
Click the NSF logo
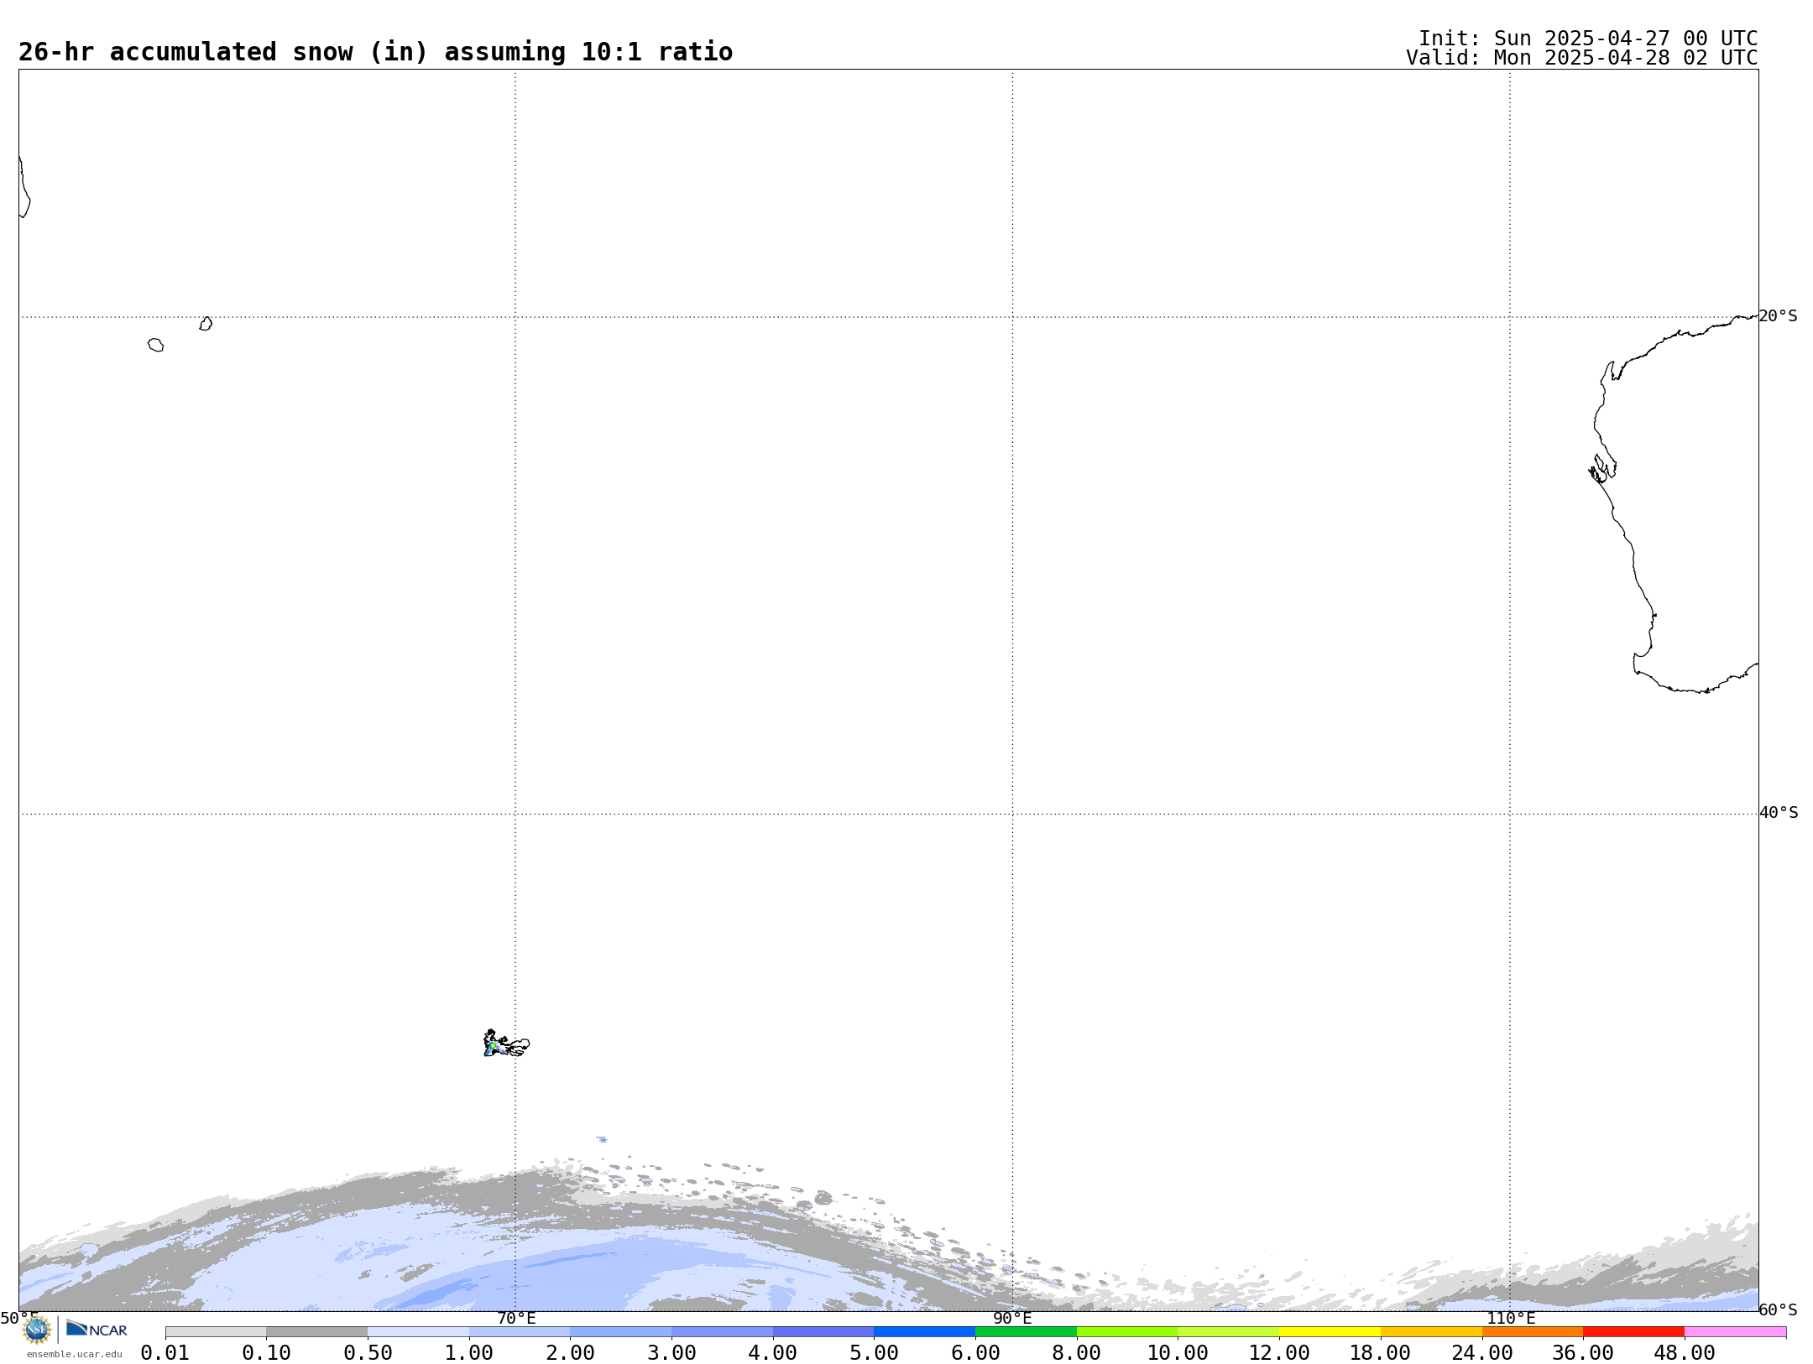[x=37, y=1329]
